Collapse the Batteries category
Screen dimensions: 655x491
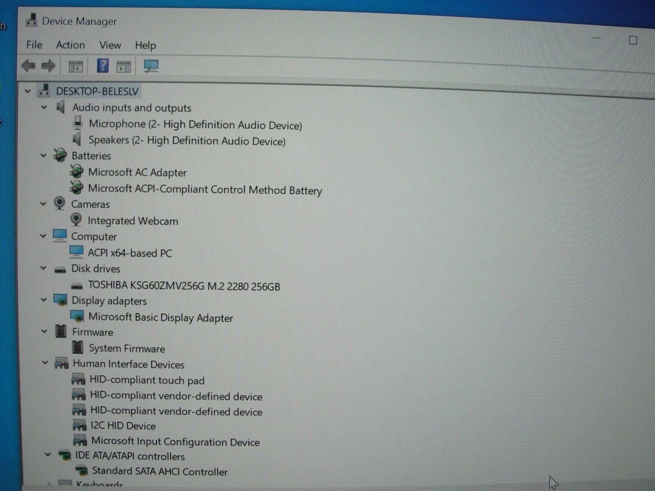tap(44, 155)
